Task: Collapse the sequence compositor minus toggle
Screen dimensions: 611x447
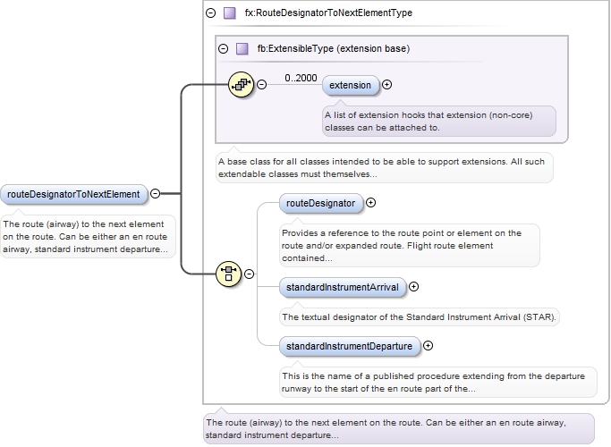Action: [x=261, y=85]
